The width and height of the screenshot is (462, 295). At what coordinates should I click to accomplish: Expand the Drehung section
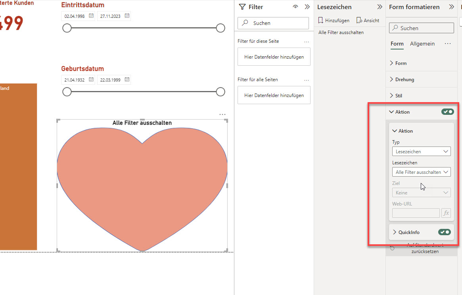(x=404, y=80)
